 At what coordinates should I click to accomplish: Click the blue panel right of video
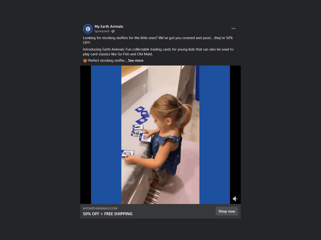215,135
